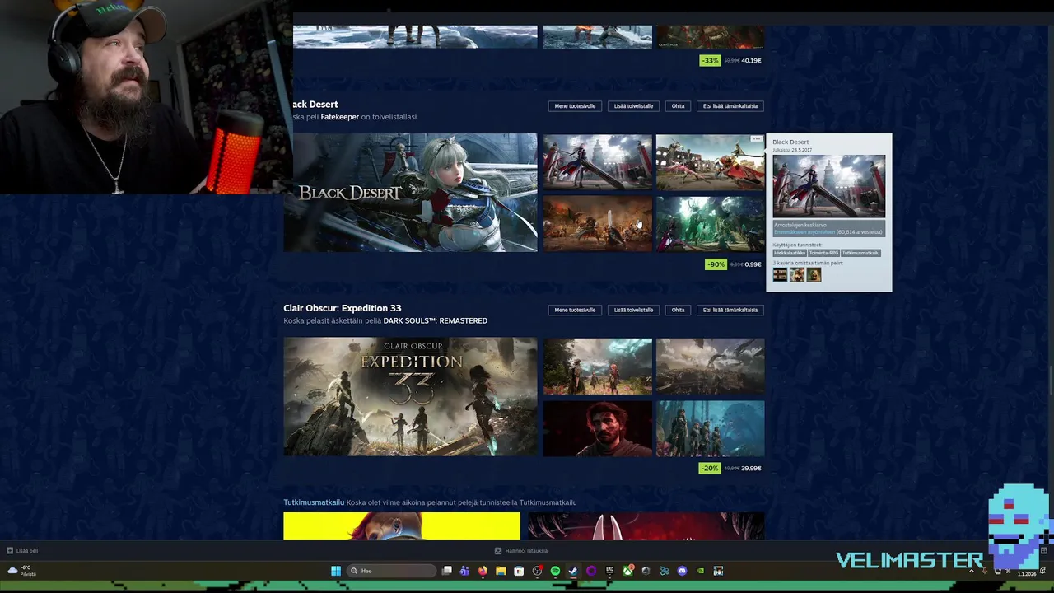Open the purple circle app in the taskbar
The width and height of the screenshot is (1054, 593).
coord(591,571)
